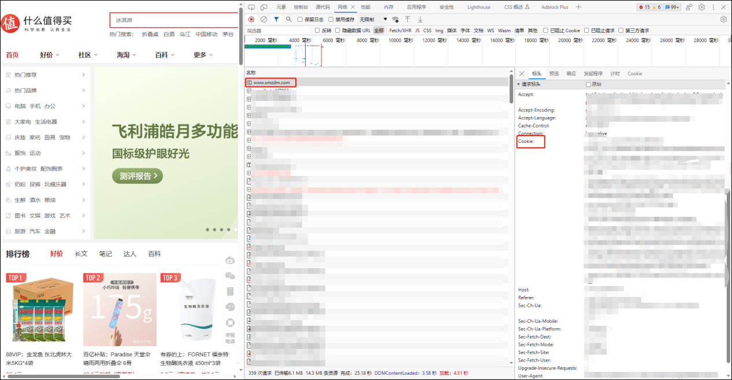
Task: Click the 测评报告 button
Action: click(138, 176)
